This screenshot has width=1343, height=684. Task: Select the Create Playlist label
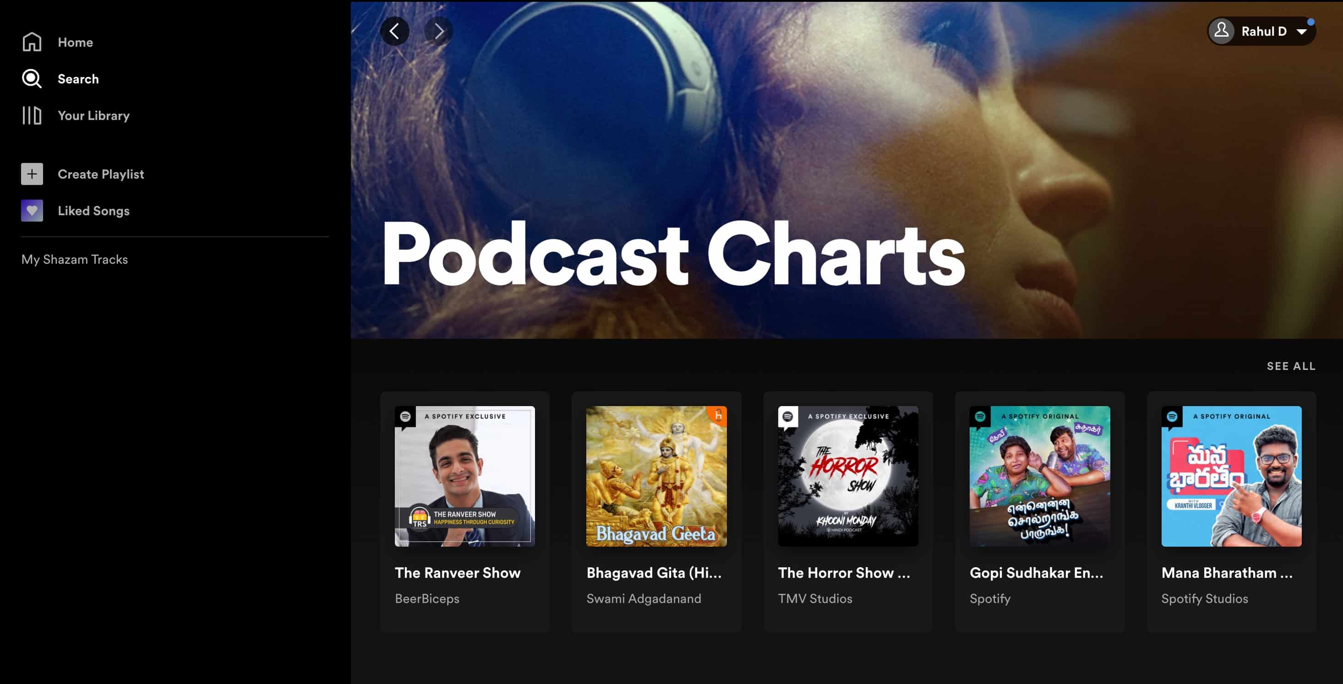pyautogui.click(x=101, y=174)
